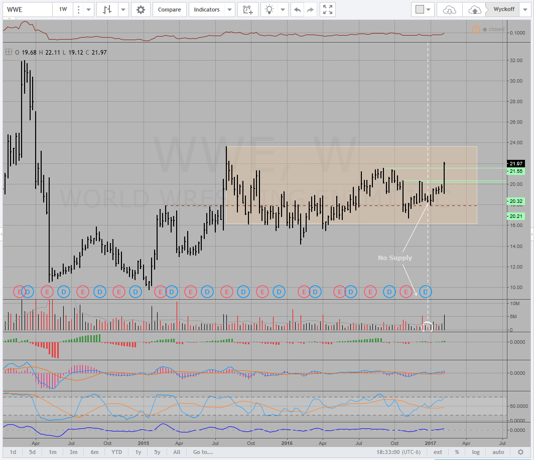Click the bar chart style icon

point(107,10)
